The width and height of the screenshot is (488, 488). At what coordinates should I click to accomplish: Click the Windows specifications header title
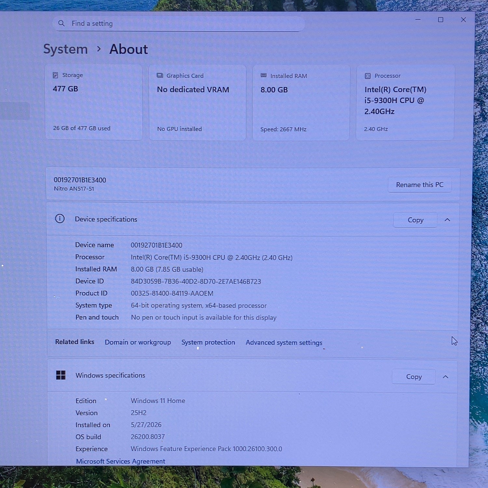(x=110, y=375)
